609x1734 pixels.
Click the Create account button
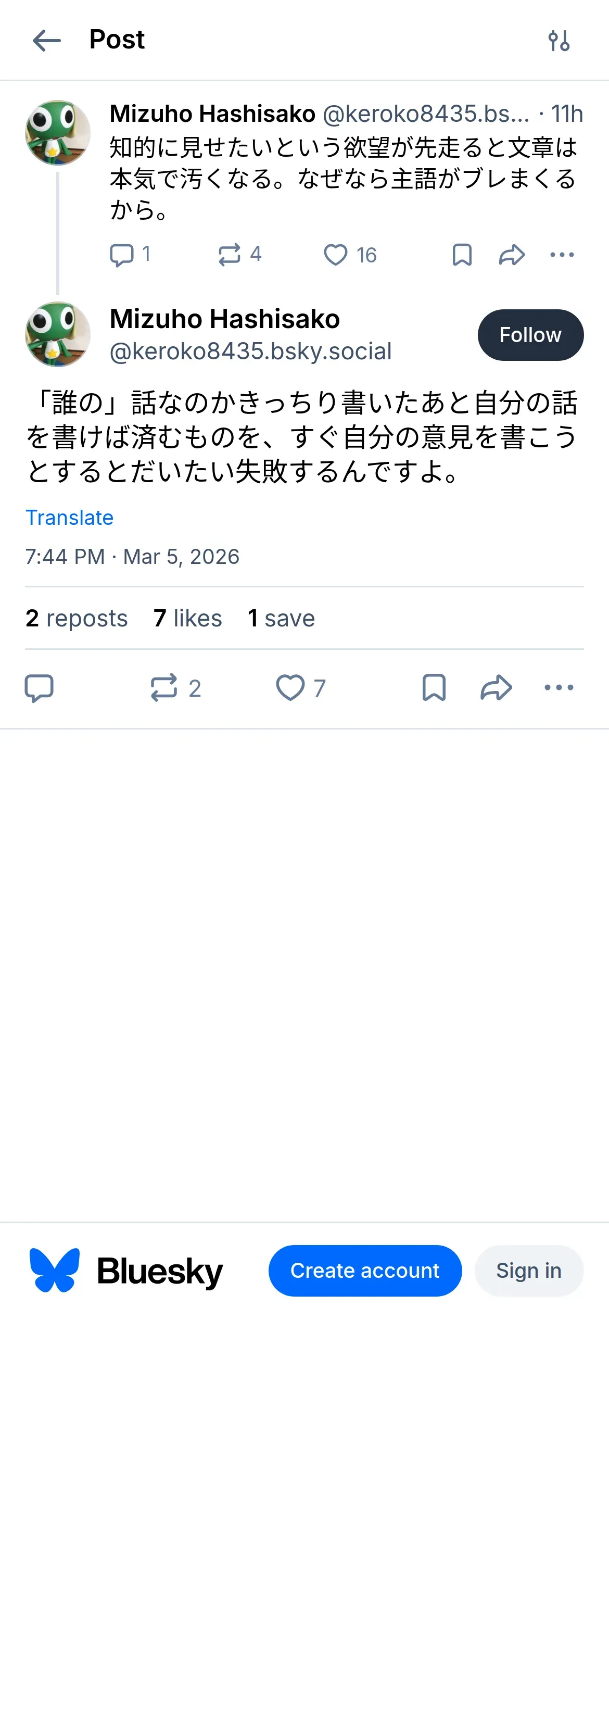pos(365,1271)
